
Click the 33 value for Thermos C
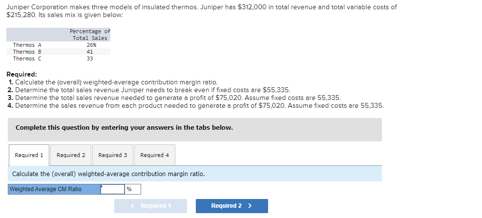pos(90,59)
